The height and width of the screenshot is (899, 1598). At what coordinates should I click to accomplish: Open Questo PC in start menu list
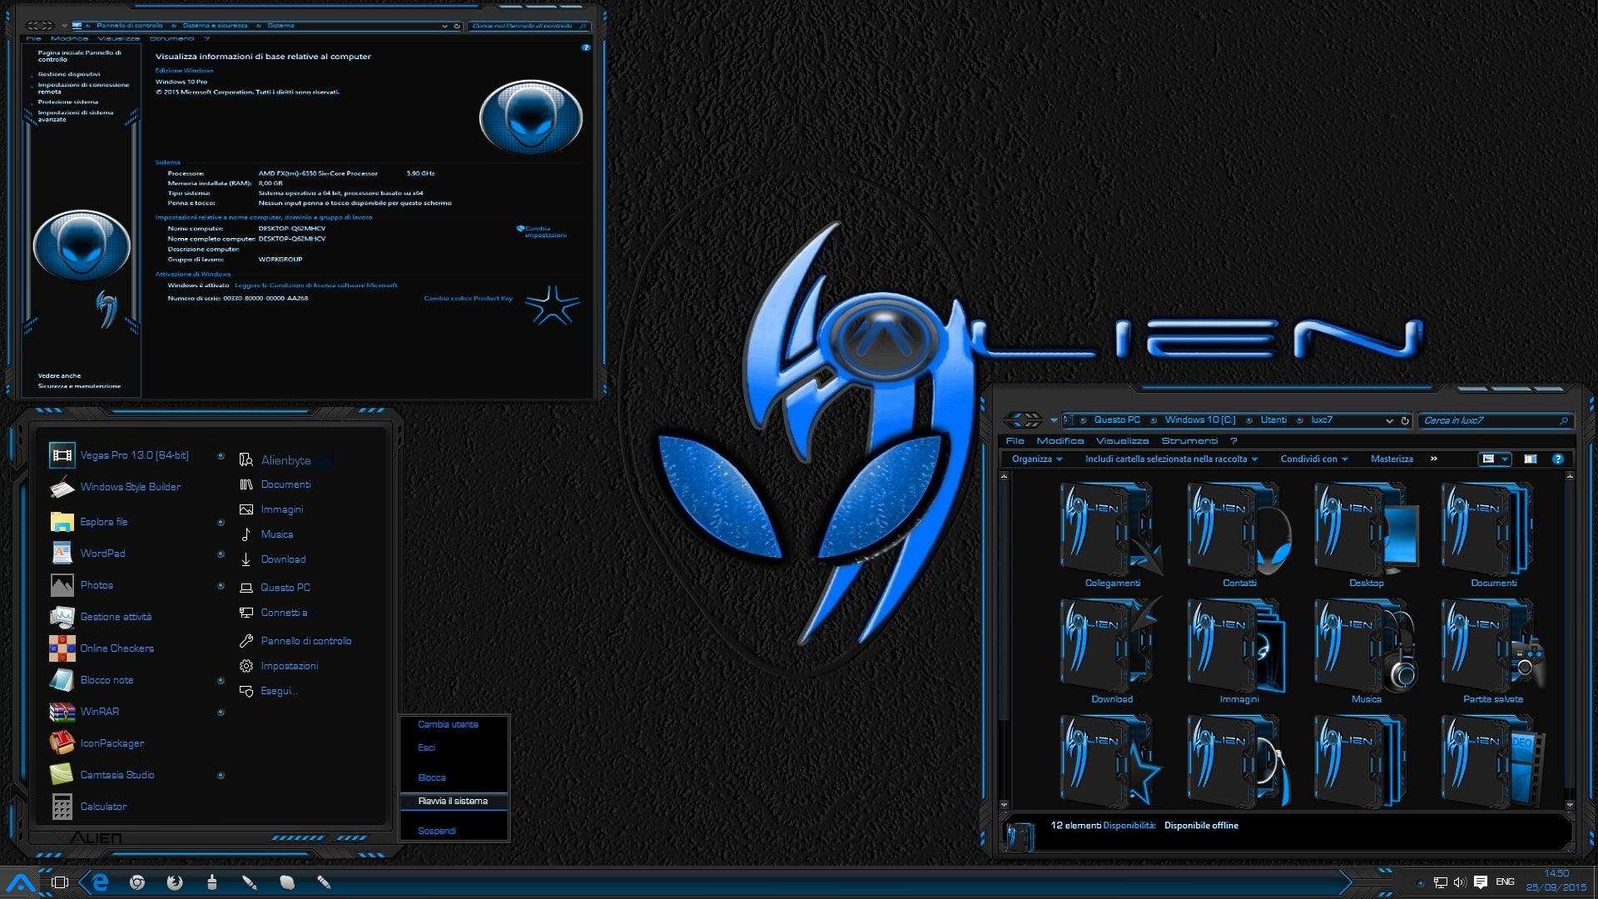pos(285,588)
